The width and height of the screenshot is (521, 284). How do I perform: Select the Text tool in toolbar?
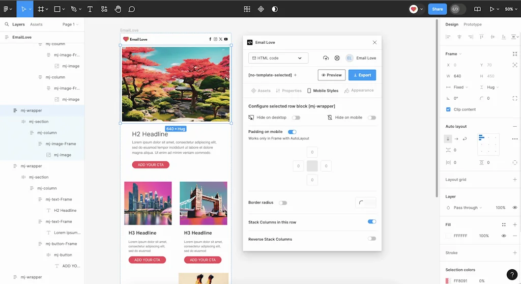90,9
